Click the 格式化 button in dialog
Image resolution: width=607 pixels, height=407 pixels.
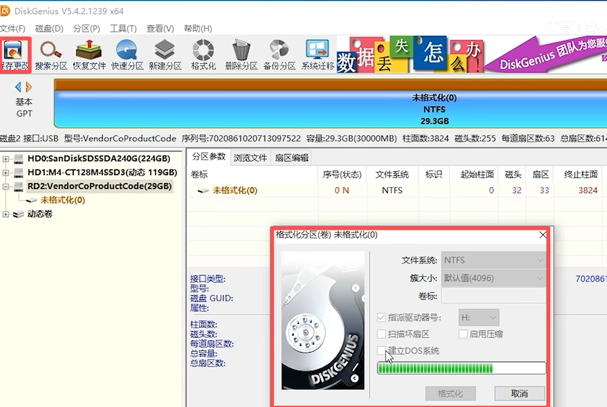[450, 394]
